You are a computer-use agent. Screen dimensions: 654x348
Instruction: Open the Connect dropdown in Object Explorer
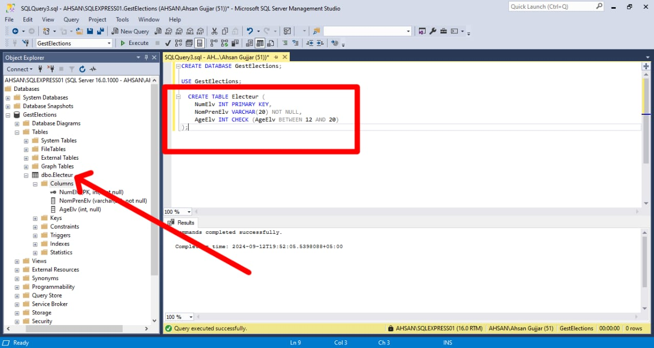tap(19, 69)
